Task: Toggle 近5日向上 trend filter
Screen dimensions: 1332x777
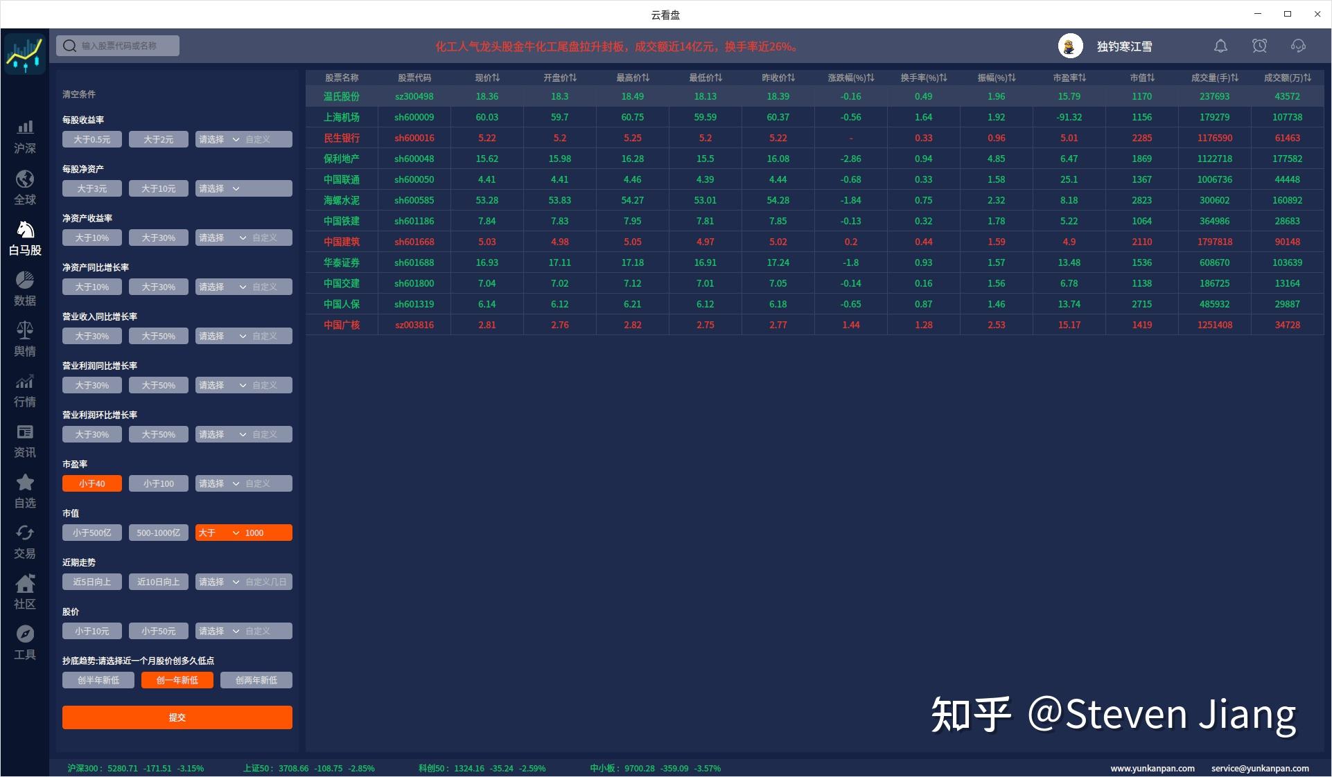Action: 92,582
